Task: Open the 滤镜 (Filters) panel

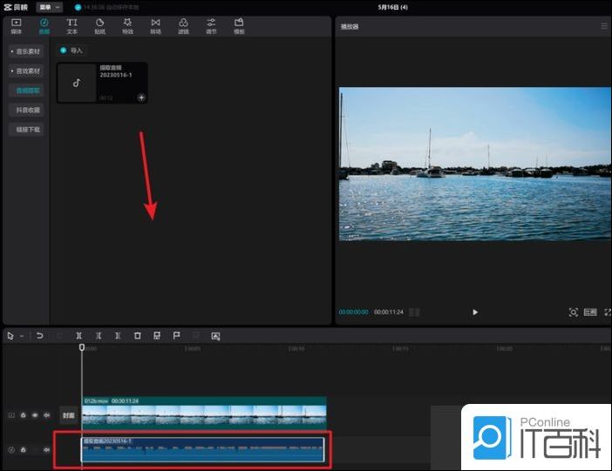Action: point(183,25)
